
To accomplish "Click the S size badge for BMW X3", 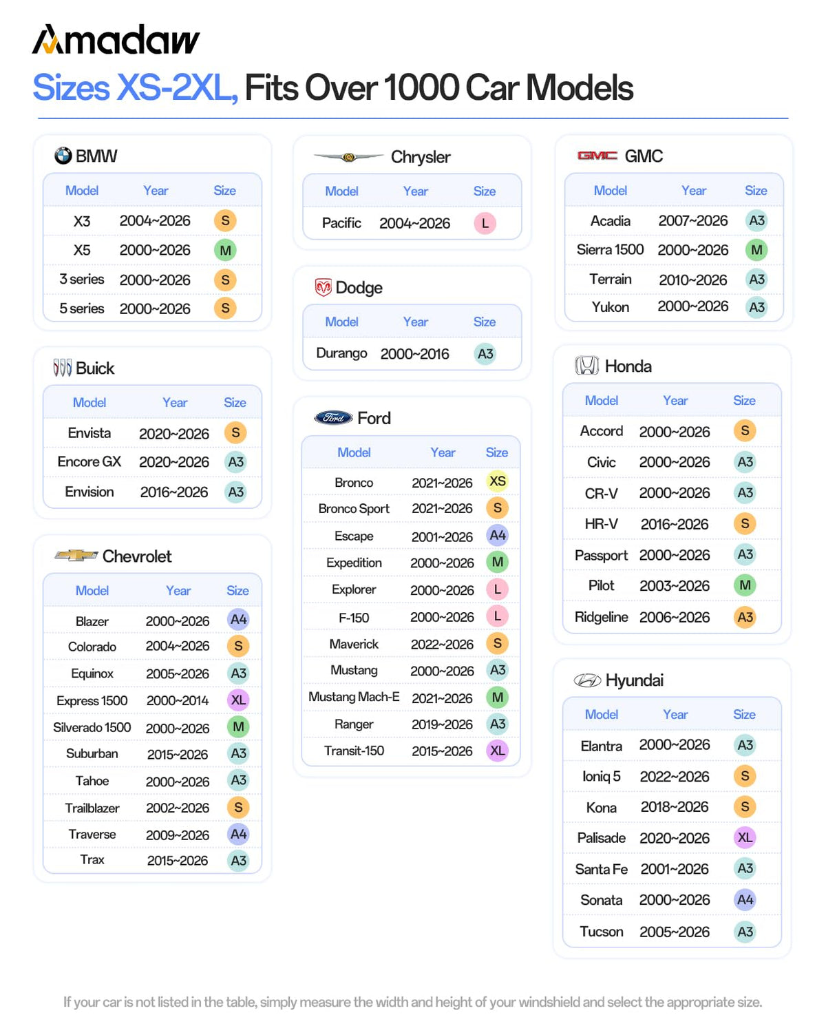I will (225, 220).
